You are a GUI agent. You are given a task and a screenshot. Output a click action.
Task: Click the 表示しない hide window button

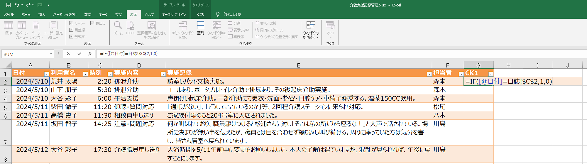click(x=238, y=30)
